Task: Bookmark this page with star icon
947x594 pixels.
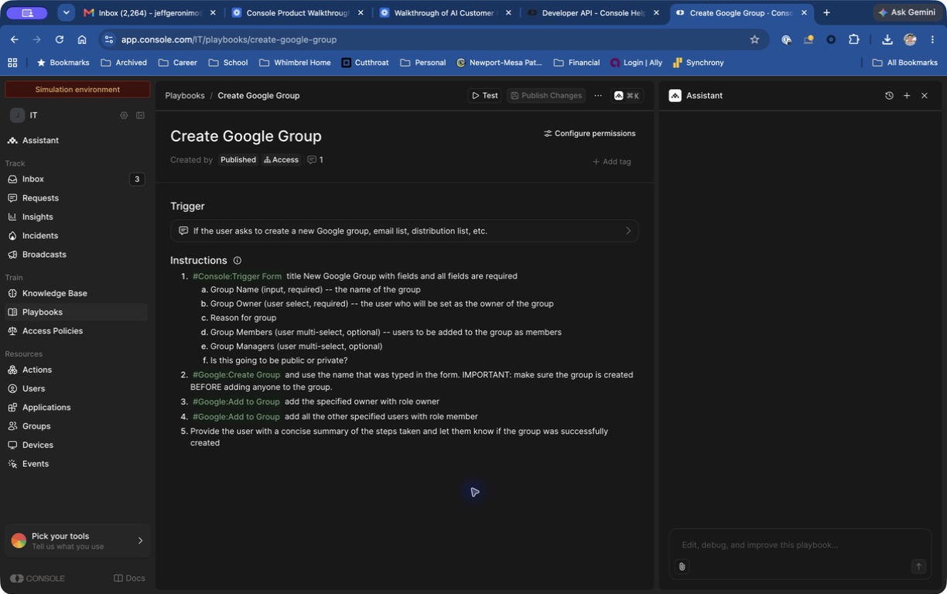Action: (754, 39)
